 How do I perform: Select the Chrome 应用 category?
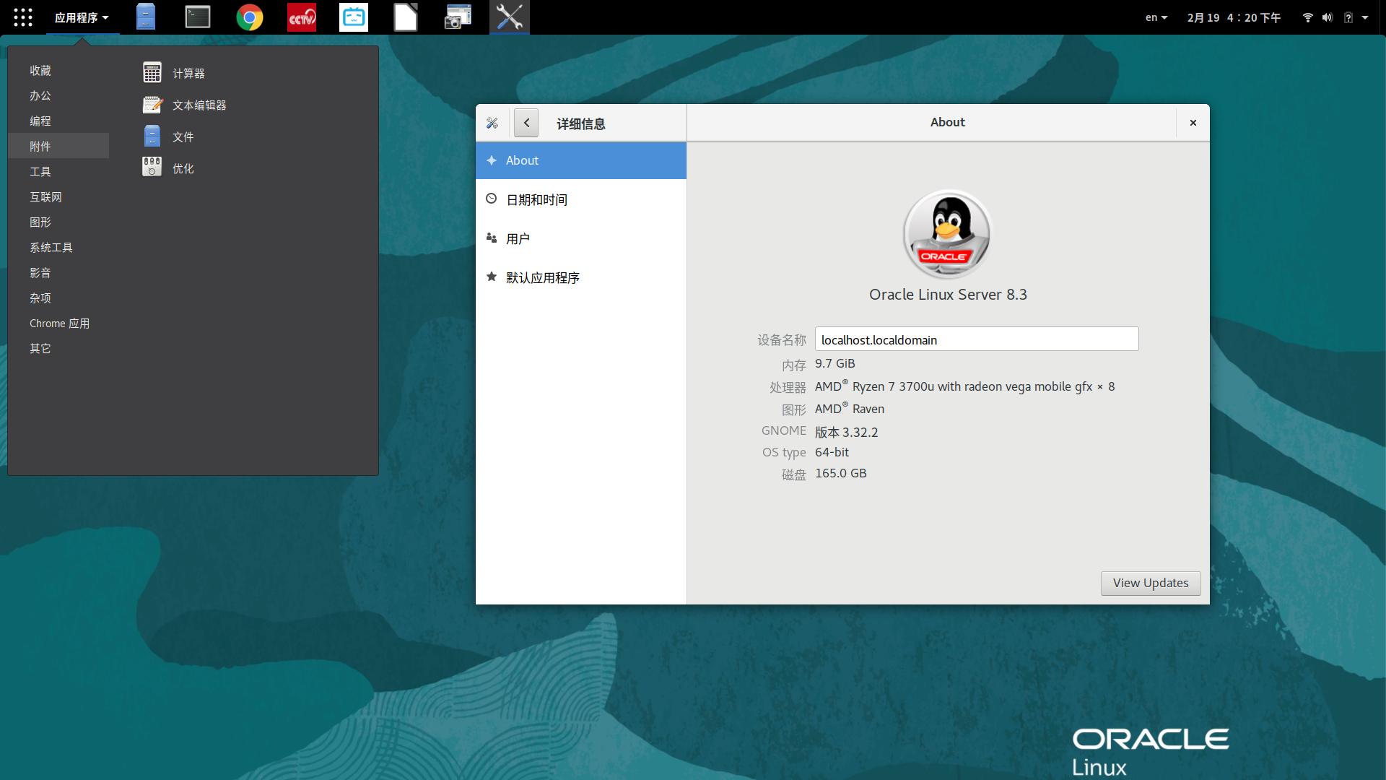[x=59, y=323]
